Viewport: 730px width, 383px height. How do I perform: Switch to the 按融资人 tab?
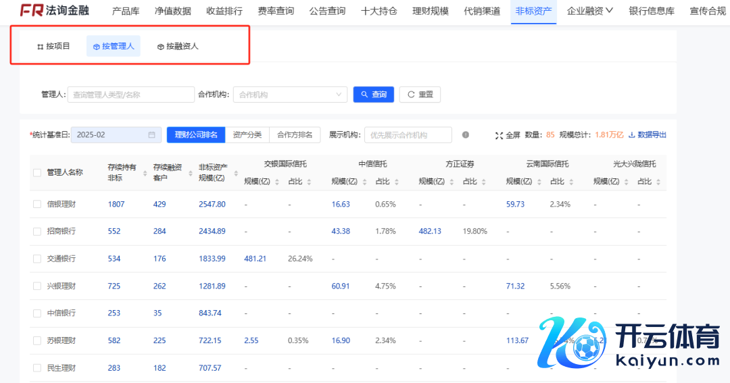point(178,47)
